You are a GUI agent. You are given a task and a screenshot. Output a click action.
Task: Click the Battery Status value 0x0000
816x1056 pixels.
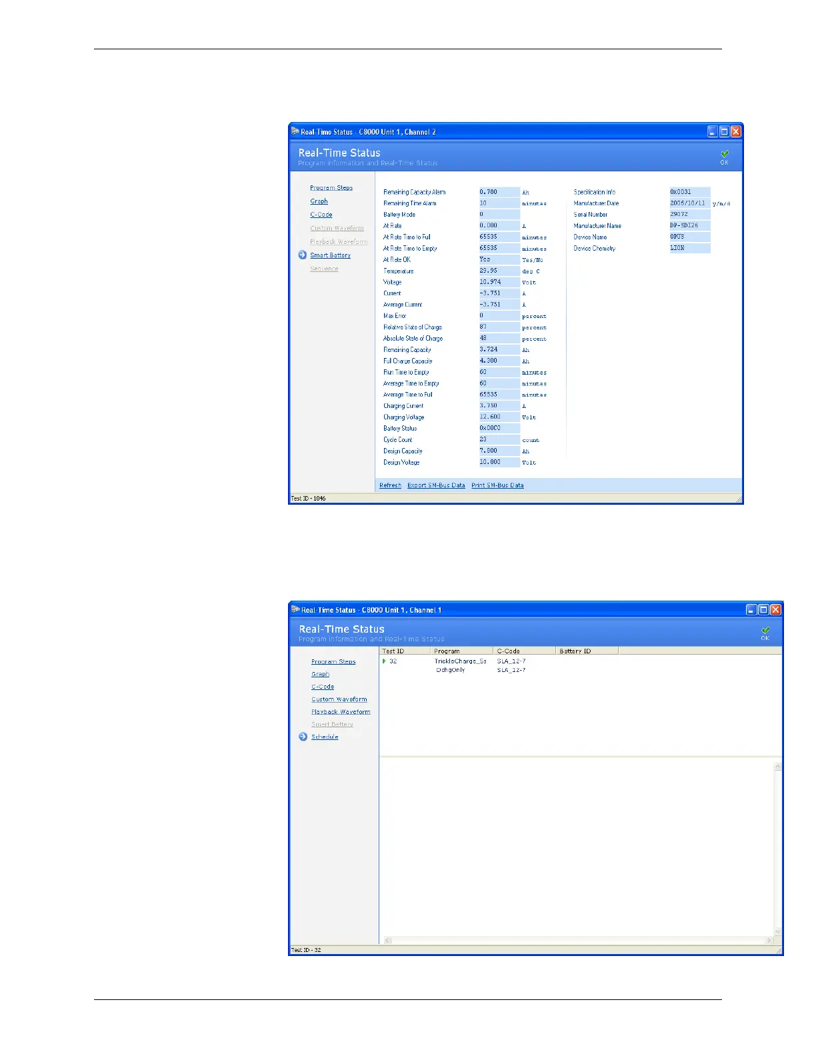click(499, 428)
